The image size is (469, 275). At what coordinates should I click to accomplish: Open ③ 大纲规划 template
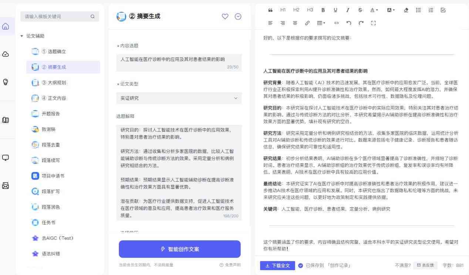point(63,83)
